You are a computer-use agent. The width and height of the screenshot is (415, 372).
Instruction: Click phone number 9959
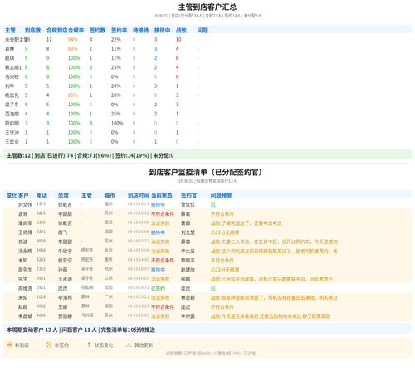[41, 241]
